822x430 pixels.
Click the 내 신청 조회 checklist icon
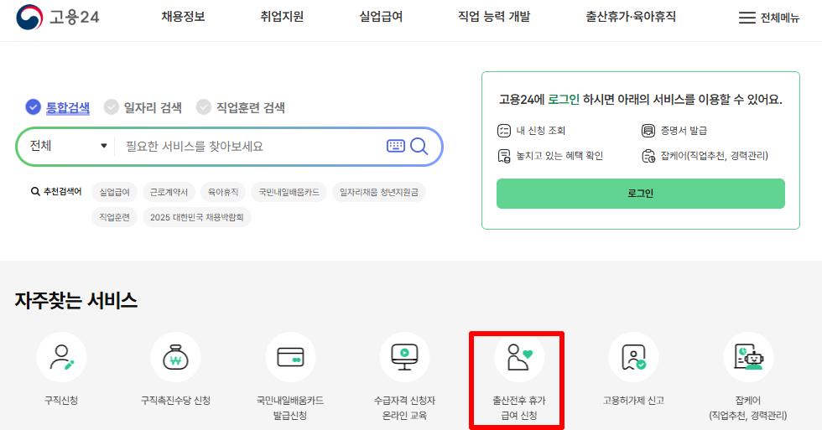(504, 131)
